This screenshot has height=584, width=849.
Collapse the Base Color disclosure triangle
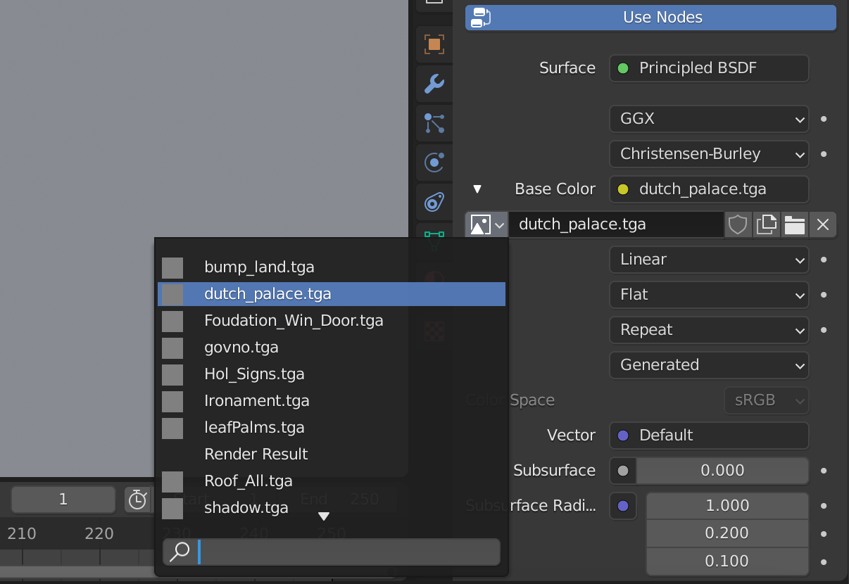[477, 189]
